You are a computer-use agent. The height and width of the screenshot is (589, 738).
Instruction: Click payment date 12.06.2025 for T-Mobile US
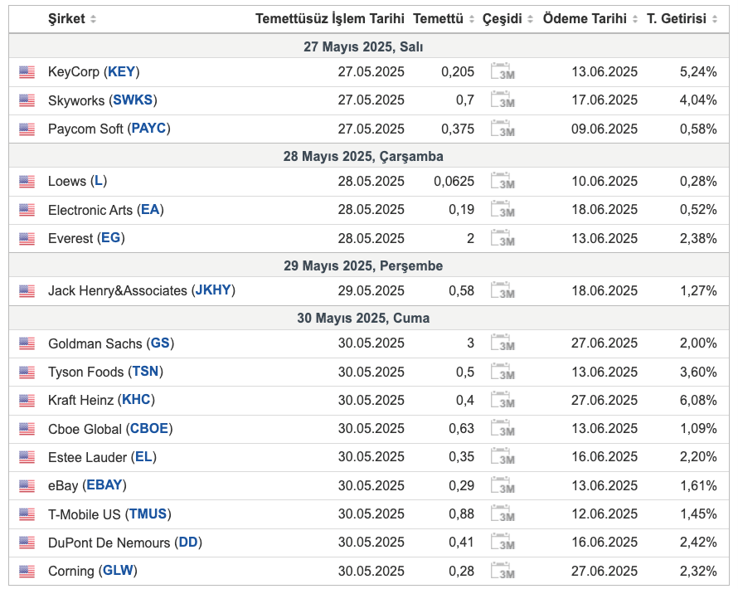pos(604,514)
